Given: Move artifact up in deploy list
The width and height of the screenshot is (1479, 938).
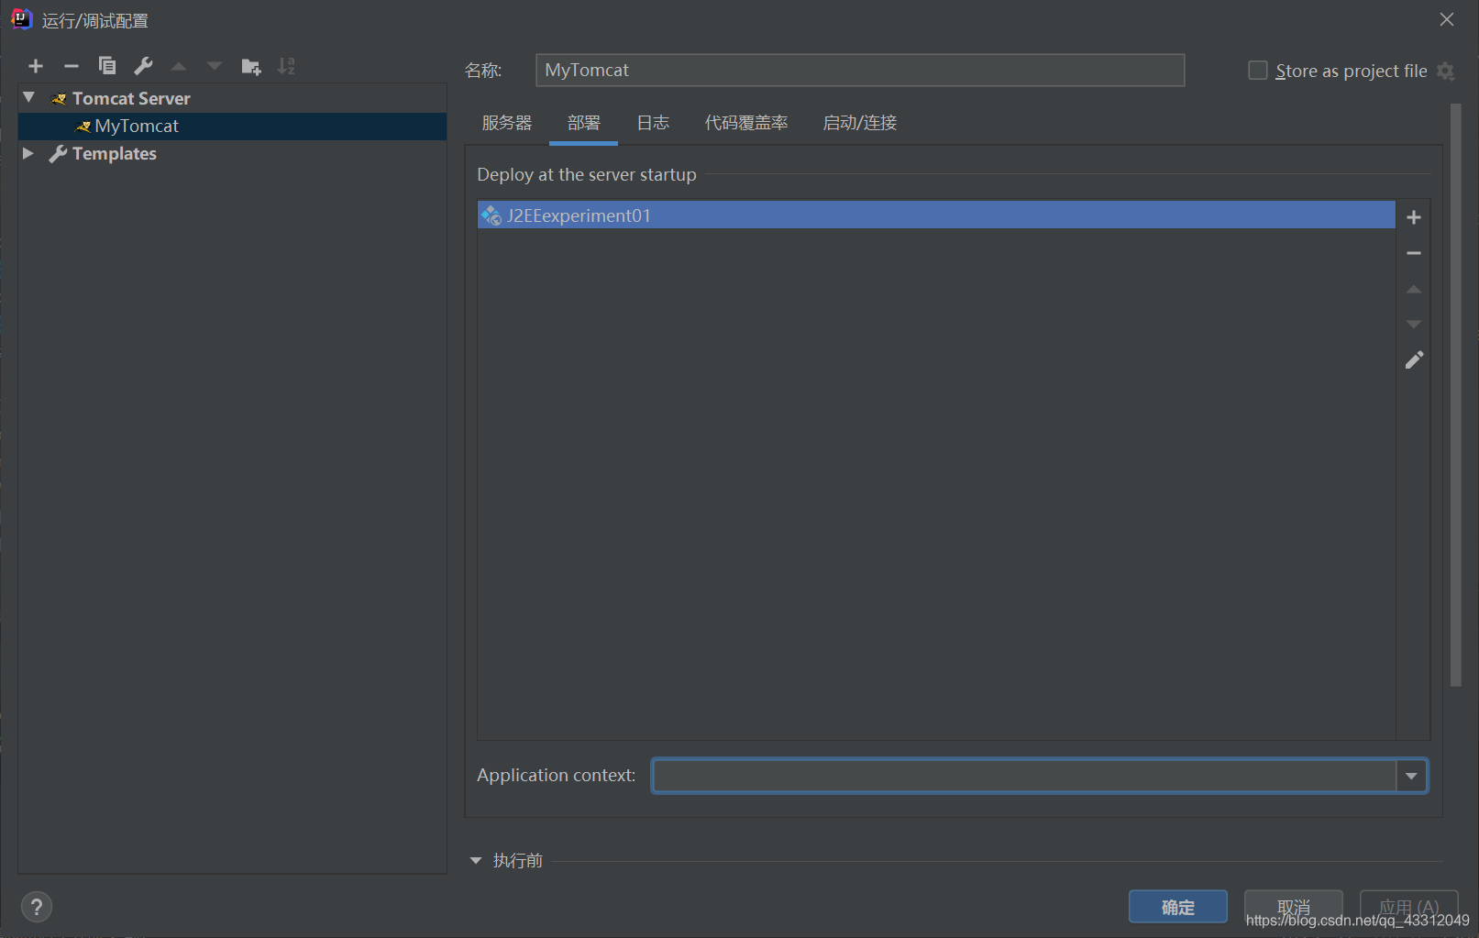Looking at the screenshot, I should tap(1414, 289).
